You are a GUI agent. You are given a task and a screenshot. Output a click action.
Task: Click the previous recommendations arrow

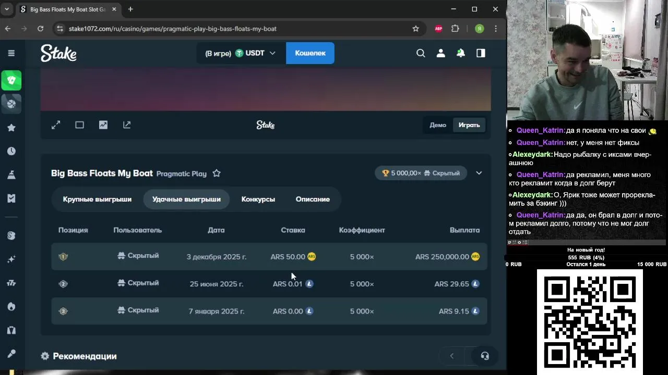[452, 356]
